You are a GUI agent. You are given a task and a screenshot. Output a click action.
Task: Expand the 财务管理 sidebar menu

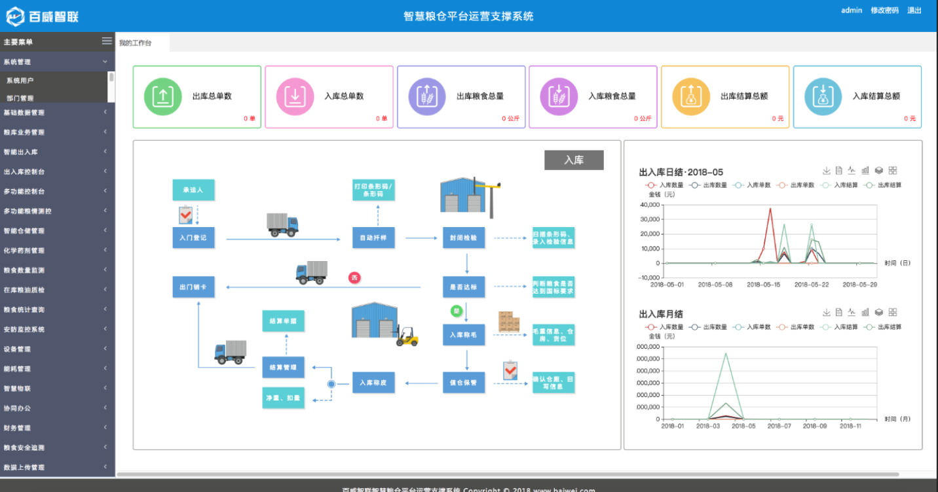56,428
